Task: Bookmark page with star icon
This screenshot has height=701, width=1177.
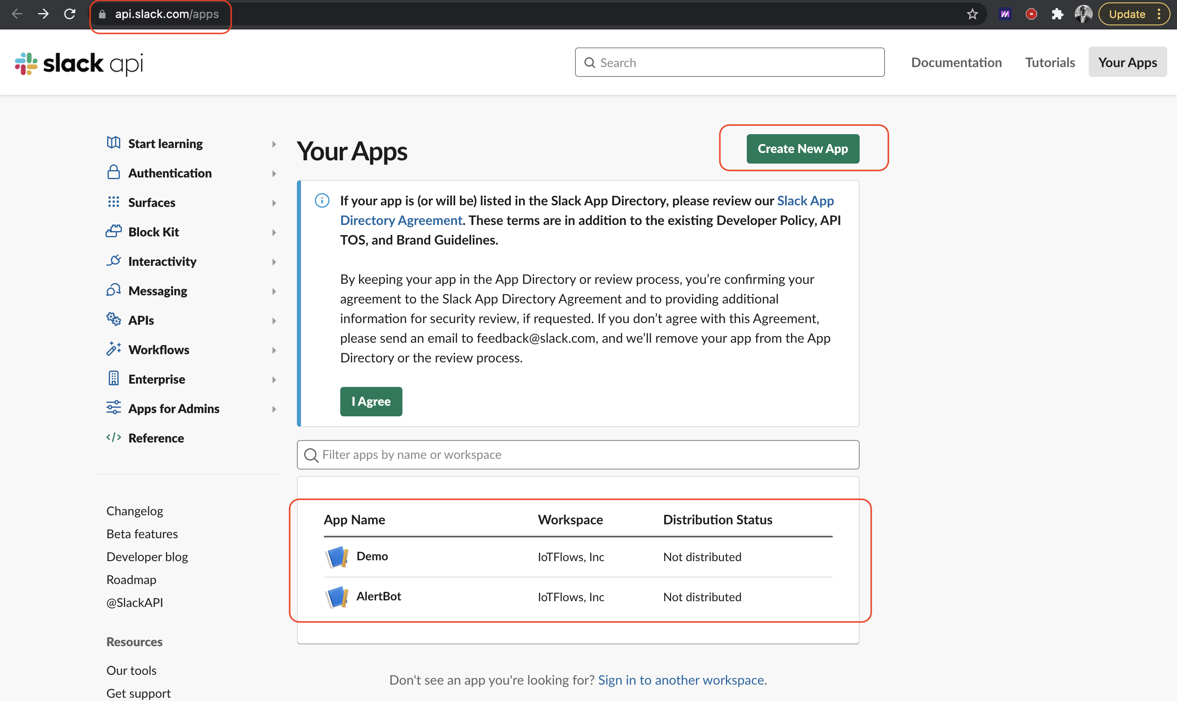Action: click(x=972, y=14)
